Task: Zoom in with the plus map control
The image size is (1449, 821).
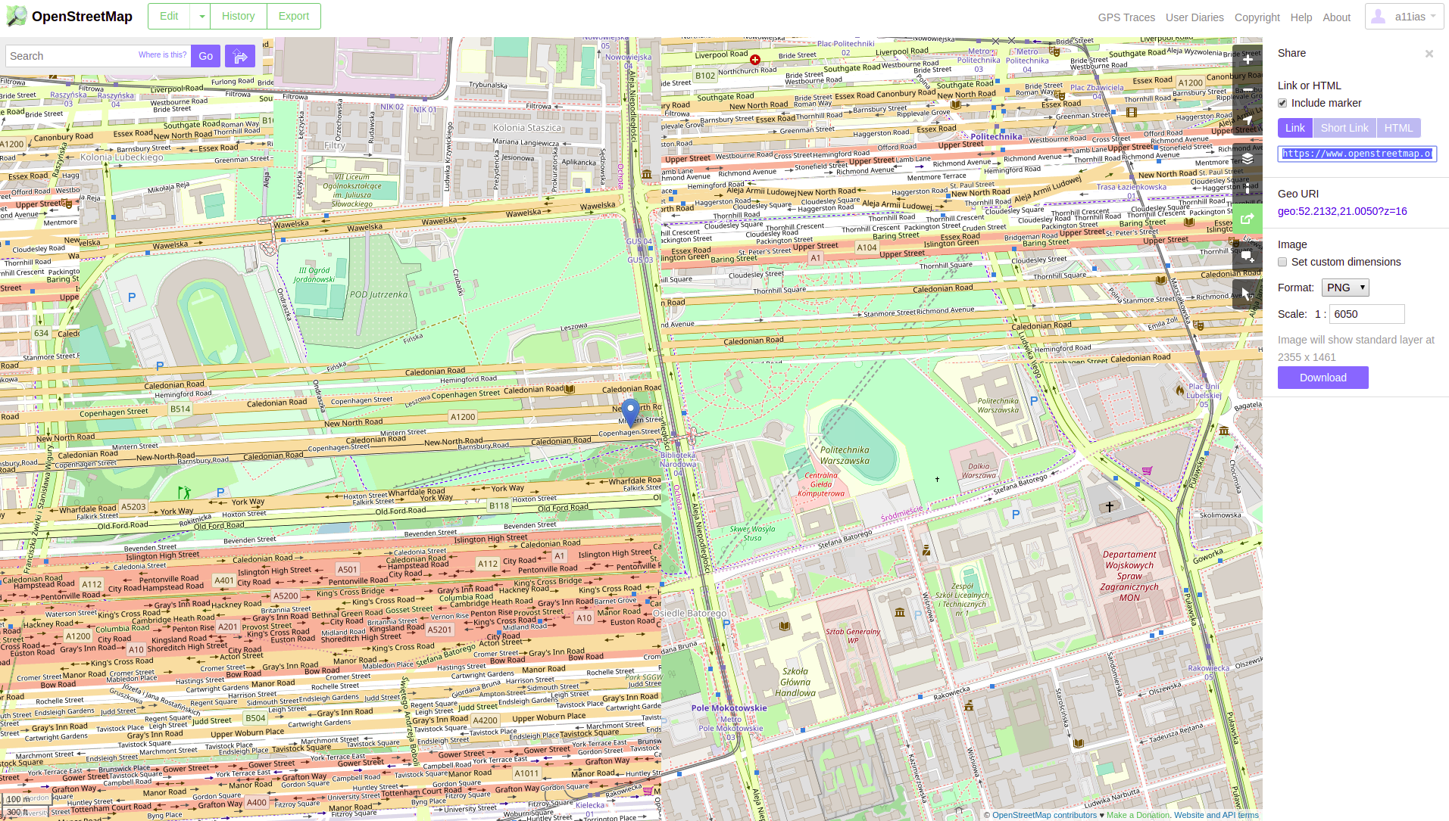Action: pos(1248,59)
